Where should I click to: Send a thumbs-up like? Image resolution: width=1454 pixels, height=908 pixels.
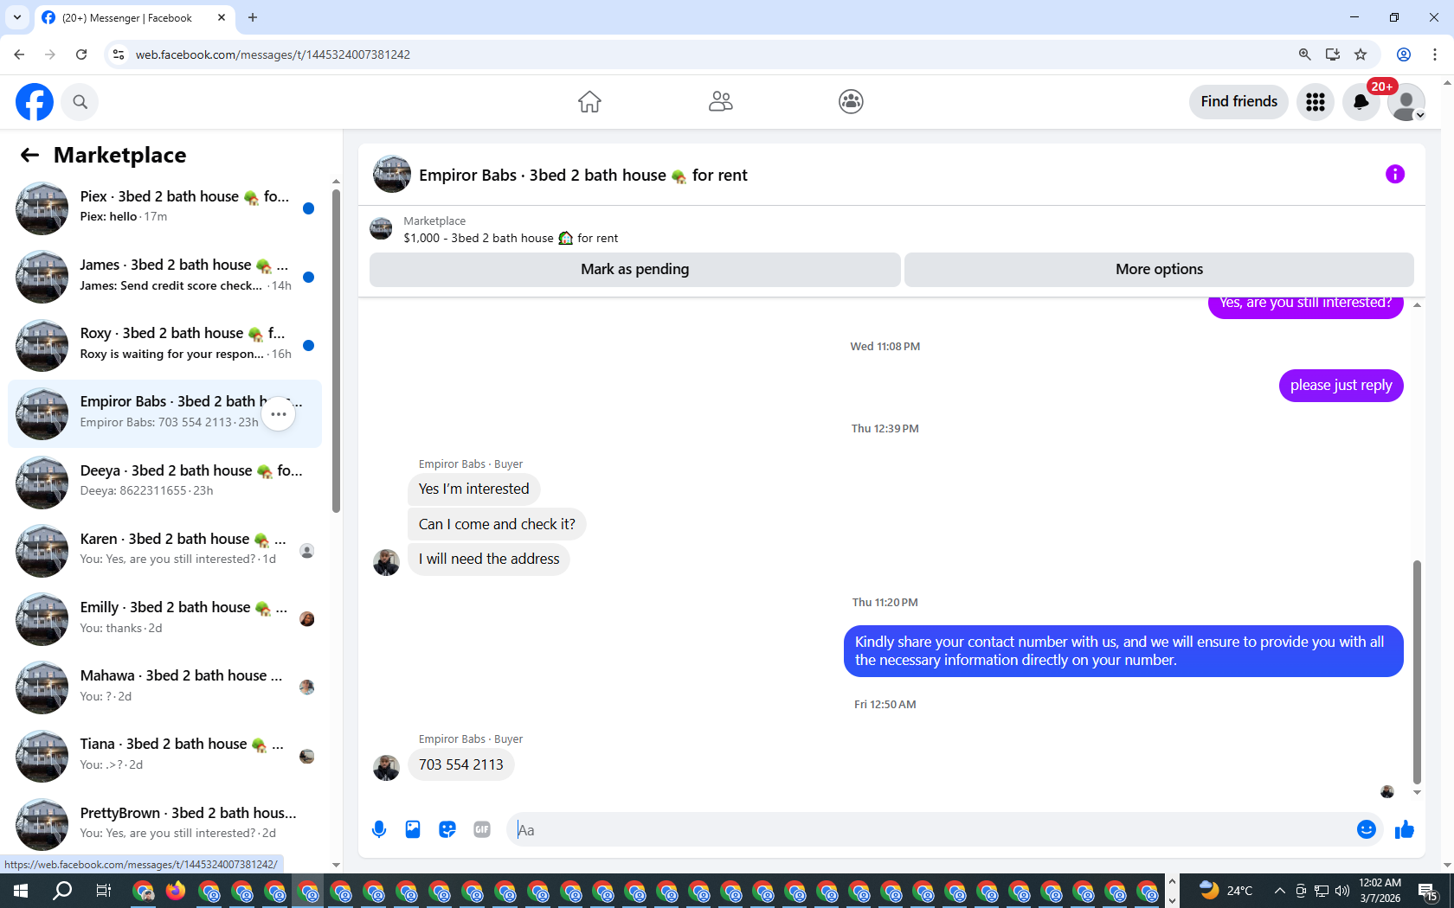click(1405, 830)
